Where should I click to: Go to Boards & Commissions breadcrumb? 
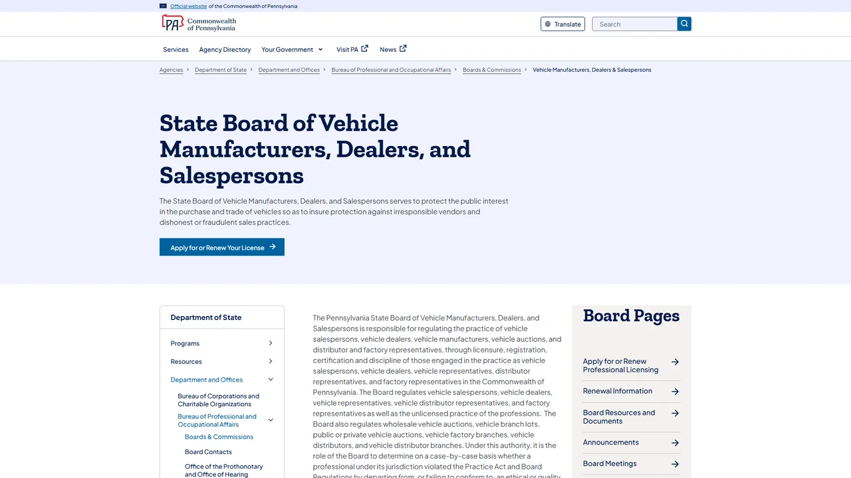(492, 70)
